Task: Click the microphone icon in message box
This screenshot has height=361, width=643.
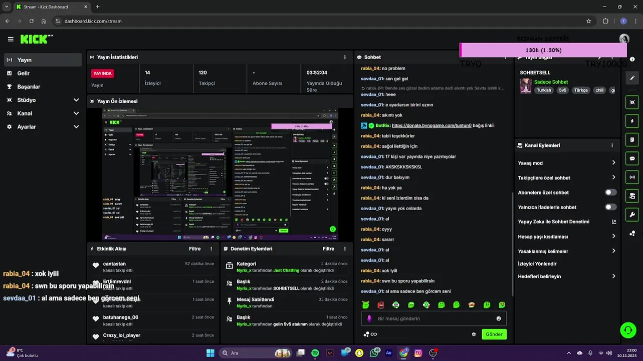Action: click(x=369, y=318)
